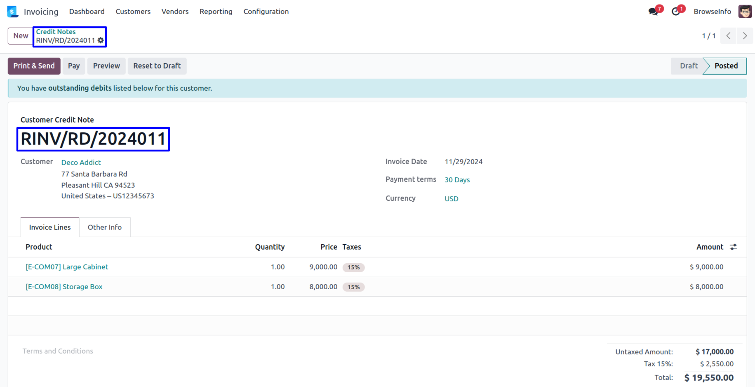Click the Print & Send button
The width and height of the screenshot is (755, 387).
(x=34, y=66)
